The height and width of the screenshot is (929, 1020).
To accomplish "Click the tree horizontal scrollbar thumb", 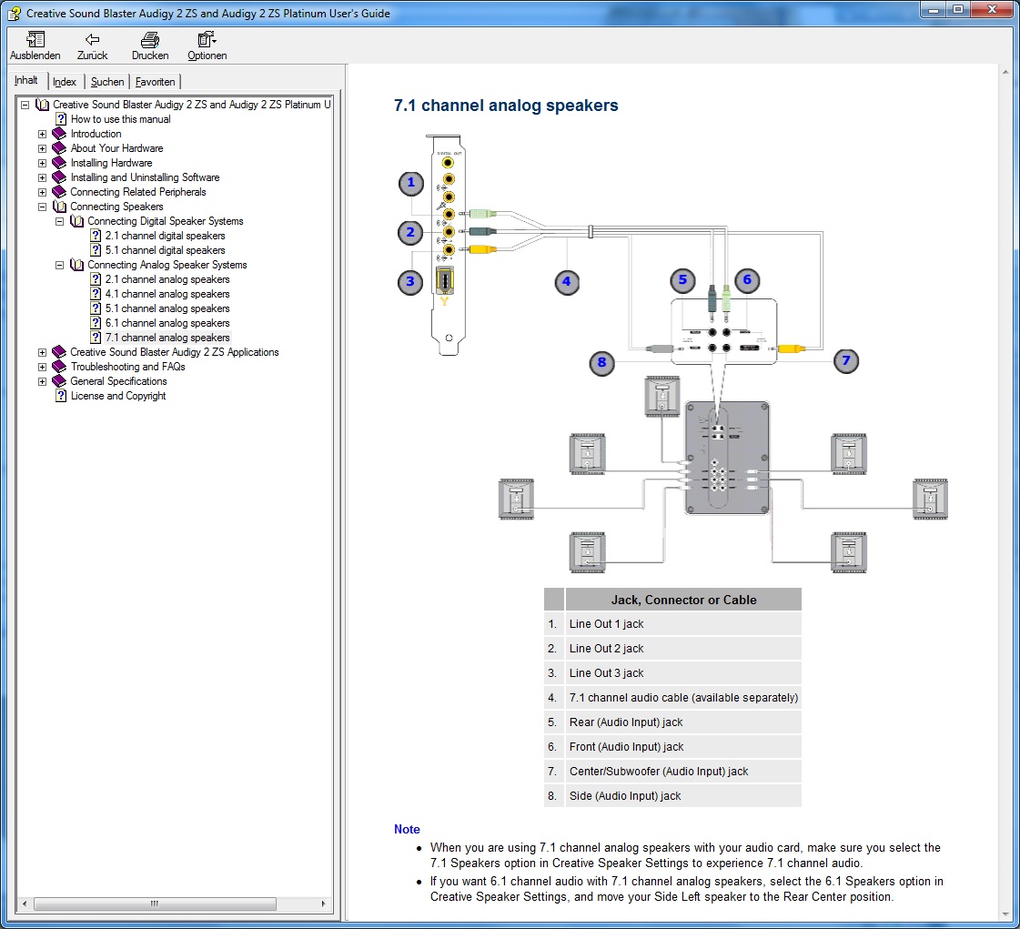I will 155,904.
